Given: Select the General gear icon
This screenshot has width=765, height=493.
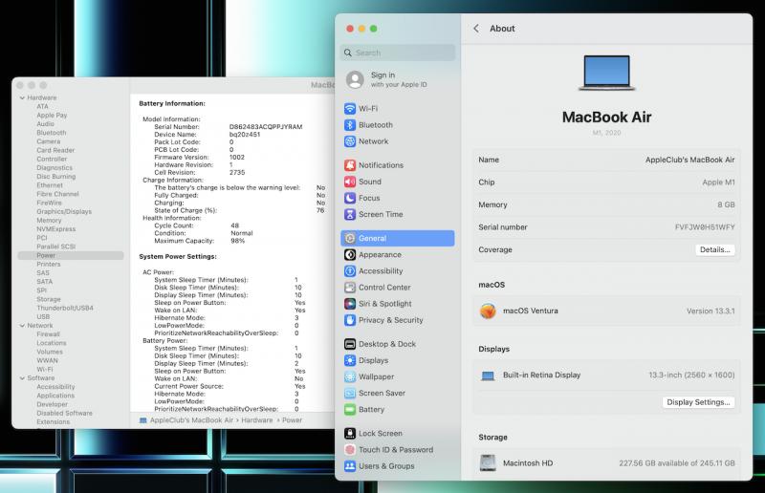Looking at the screenshot, I should (350, 238).
